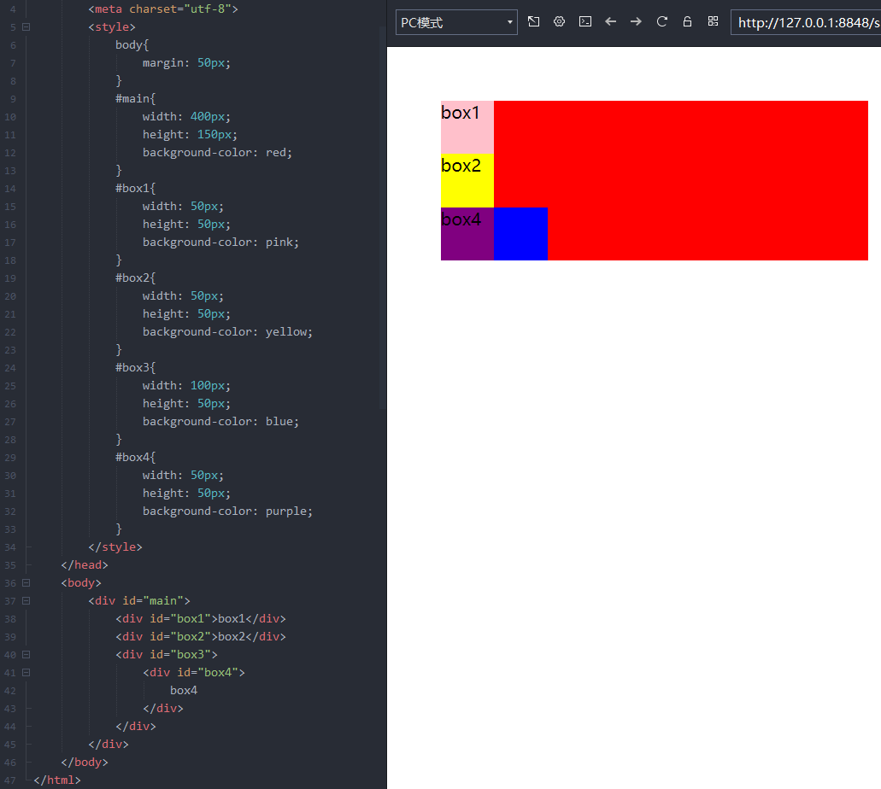Image resolution: width=881 pixels, height=789 pixels.
Task: Click "background-color: blue;" text
Action: tap(220, 422)
